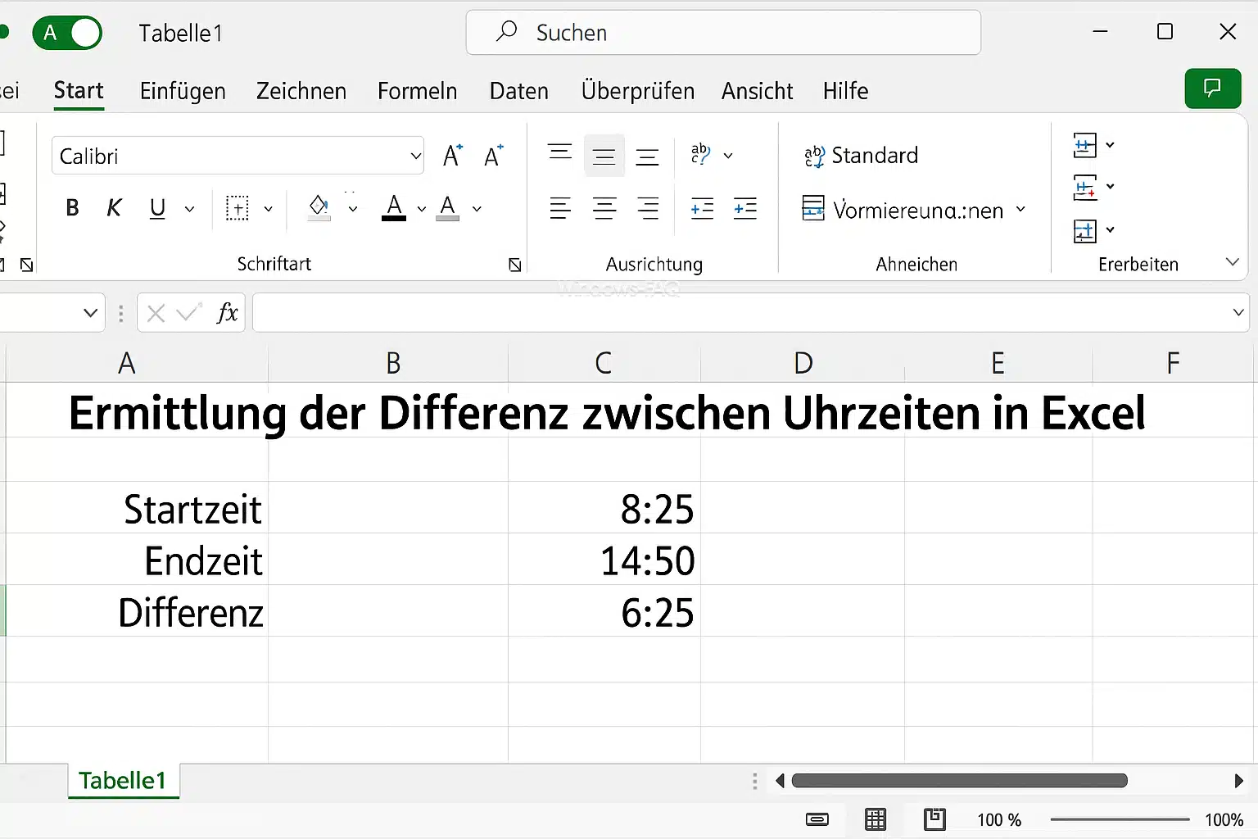Viewport: 1258px width, 839px height.
Task: Toggle Bold formatting
Action: 72,208
